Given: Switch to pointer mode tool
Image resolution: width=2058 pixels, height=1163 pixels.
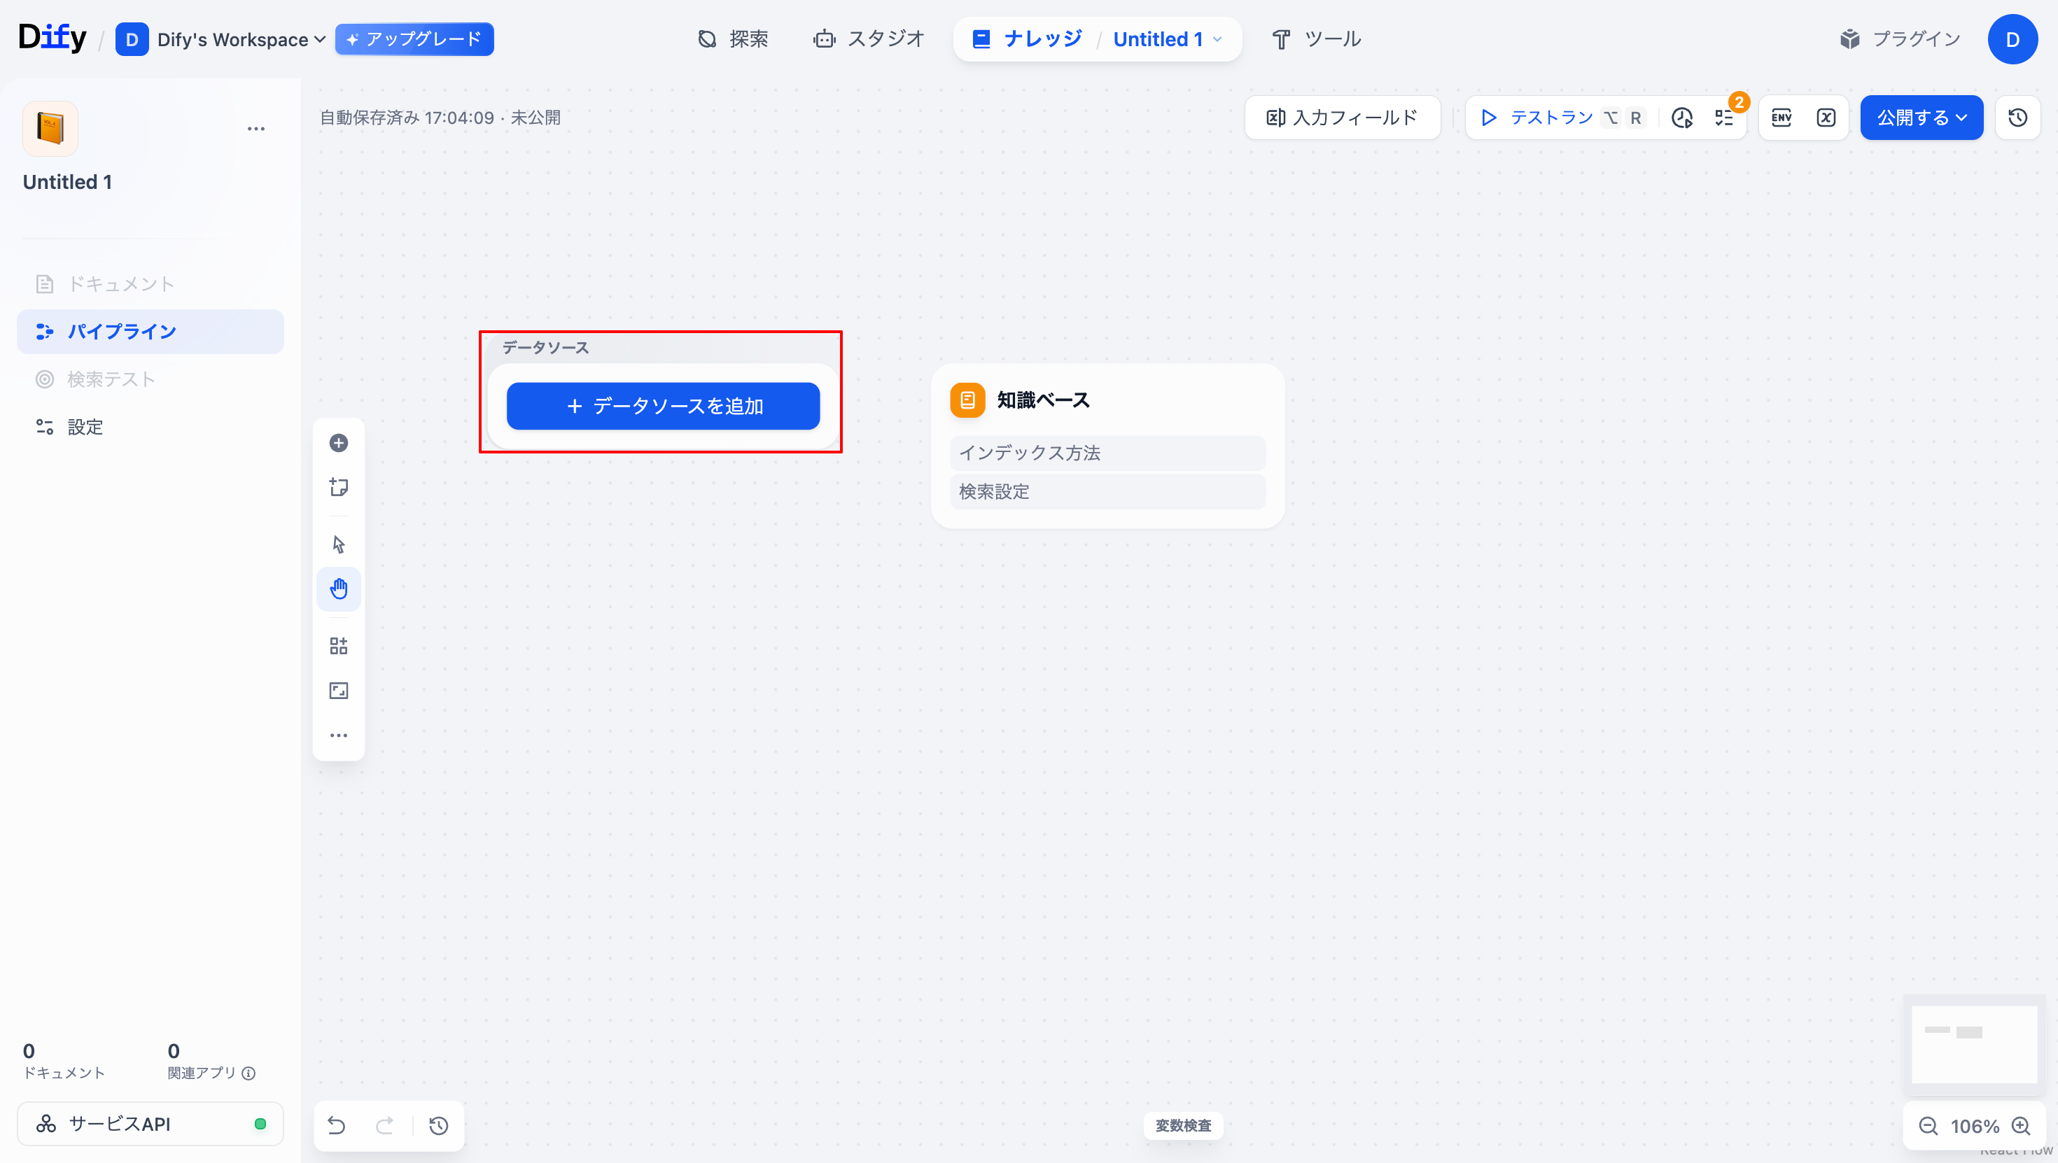Looking at the screenshot, I should 339,544.
